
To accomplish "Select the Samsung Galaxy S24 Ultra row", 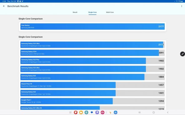I will (x=92, y=45).
